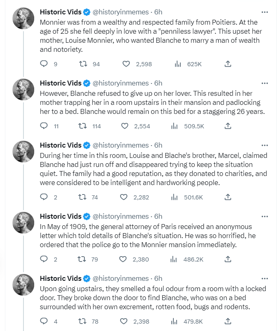
Task: Open the 6h timestamp on the padlocking tweet
Action: [158, 83]
